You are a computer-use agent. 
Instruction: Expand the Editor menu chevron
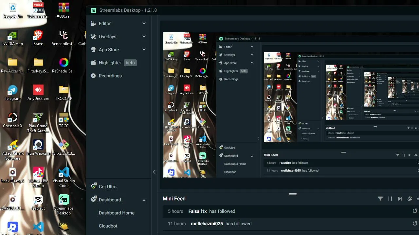(x=144, y=23)
